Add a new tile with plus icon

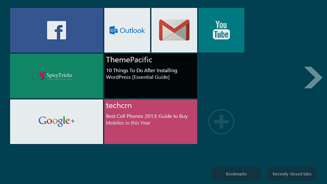pos(221,122)
